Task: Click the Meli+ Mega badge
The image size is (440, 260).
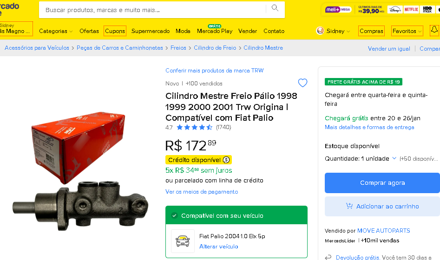Action: (x=338, y=10)
